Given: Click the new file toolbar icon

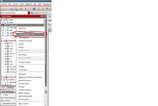Looking at the screenshot, I should coord(3,9).
